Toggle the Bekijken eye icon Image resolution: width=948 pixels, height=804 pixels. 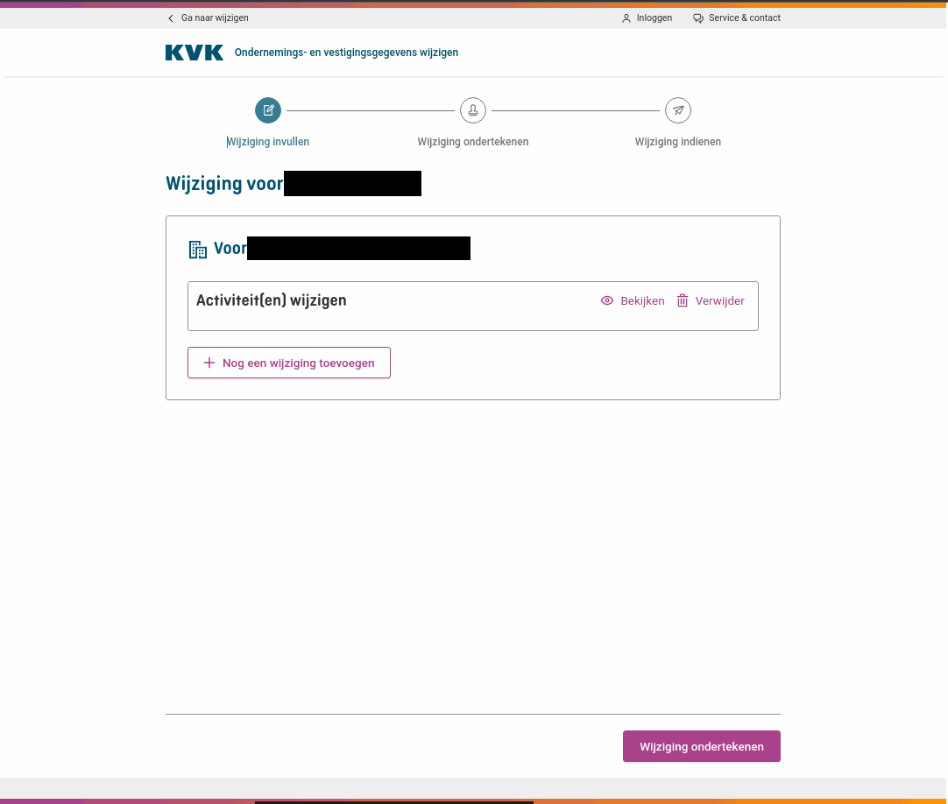coord(606,300)
